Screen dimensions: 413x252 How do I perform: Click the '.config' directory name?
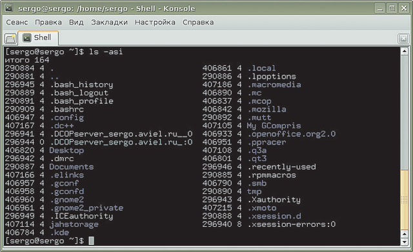(x=66, y=117)
